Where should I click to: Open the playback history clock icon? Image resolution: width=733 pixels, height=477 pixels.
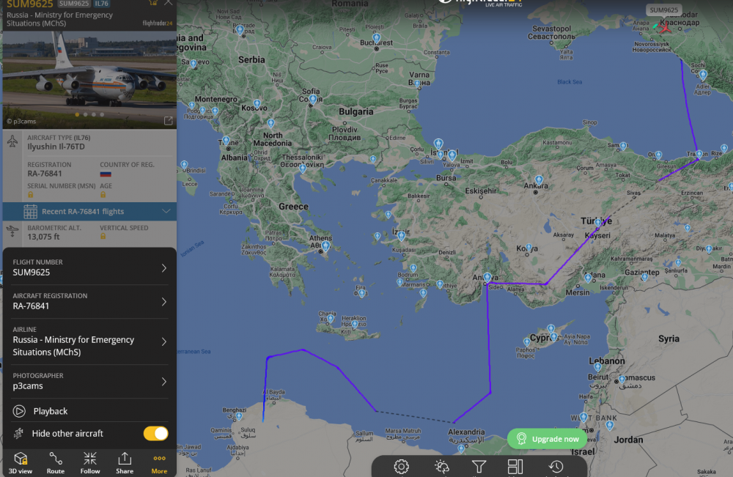556,466
